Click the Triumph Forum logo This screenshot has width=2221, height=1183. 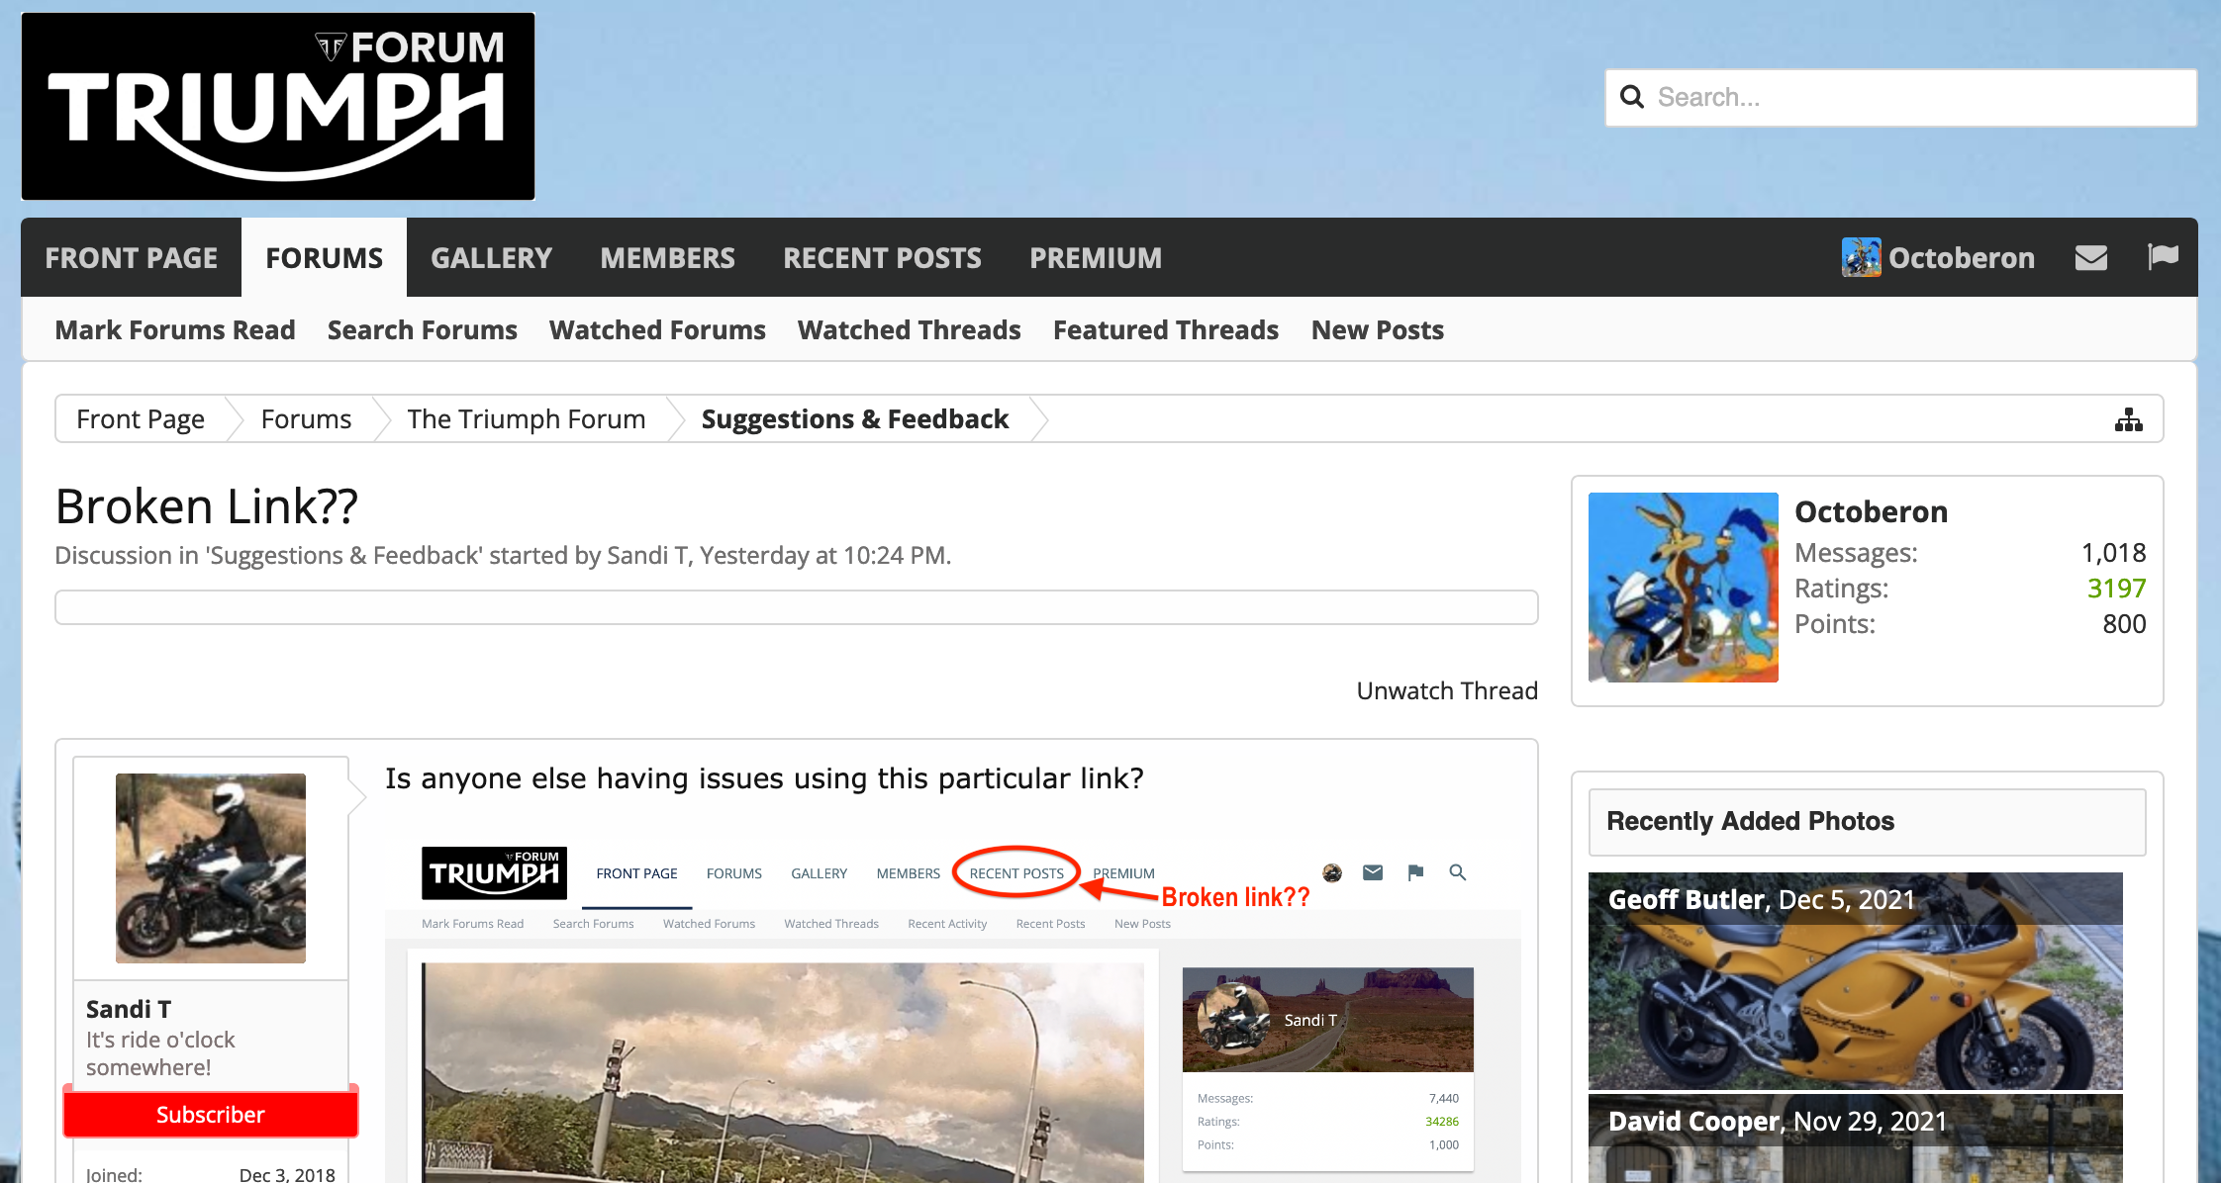[x=278, y=107]
